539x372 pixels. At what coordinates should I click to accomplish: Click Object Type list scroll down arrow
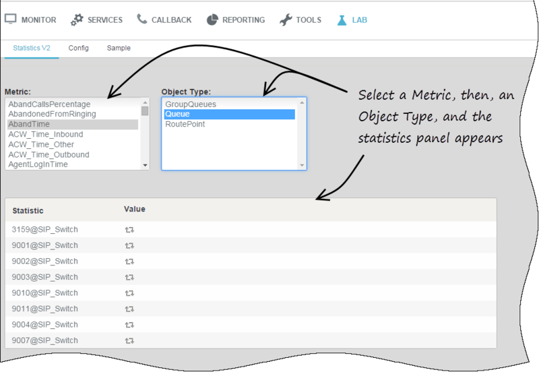pos(302,165)
